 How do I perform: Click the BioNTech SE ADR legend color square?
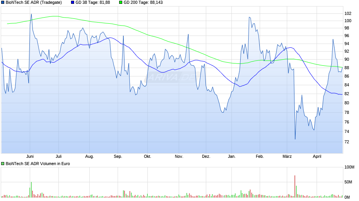coord(3,3)
